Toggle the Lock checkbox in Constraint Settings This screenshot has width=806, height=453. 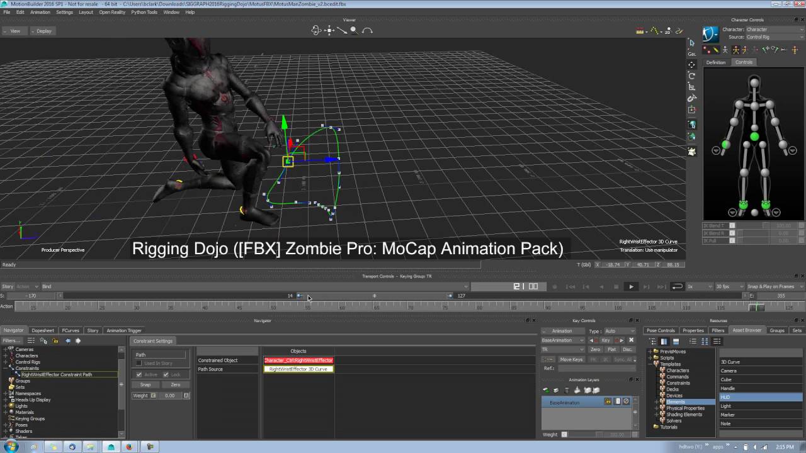167,374
